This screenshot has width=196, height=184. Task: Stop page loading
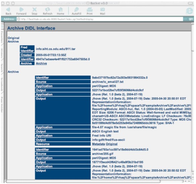(34, 11)
